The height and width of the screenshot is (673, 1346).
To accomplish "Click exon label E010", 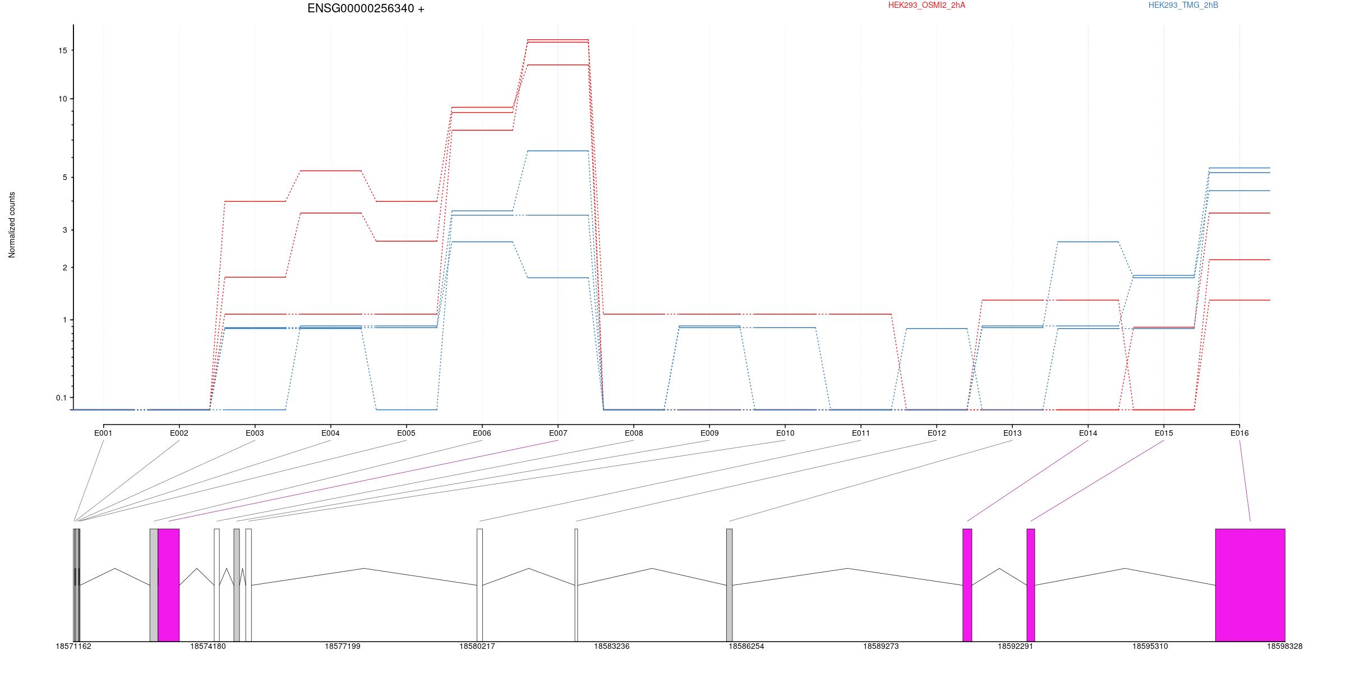I will click(785, 433).
